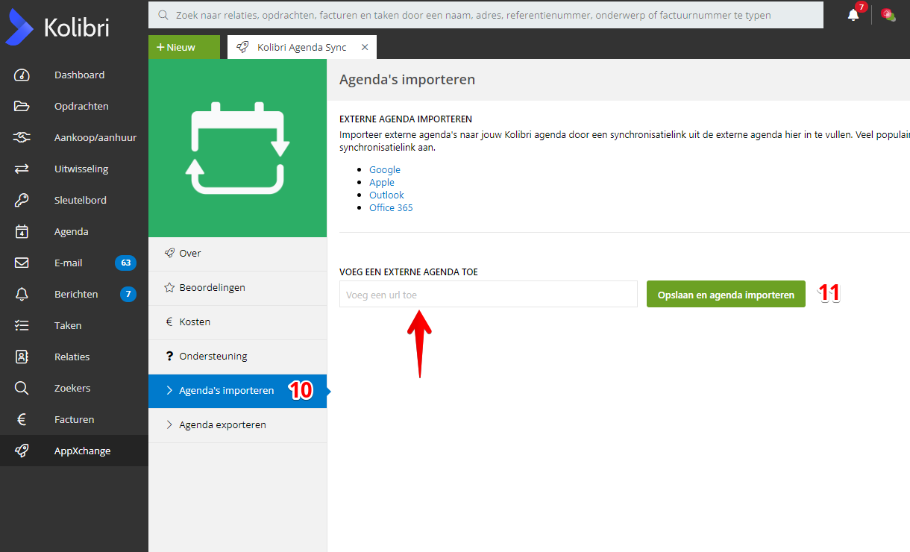Open Berichten with 7 unread
910x552 pixels.
[x=74, y=294]
